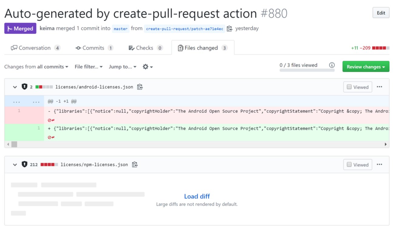Copy the branch name with clipboard icon
This screenshot has width=394, height=230.
230,29
